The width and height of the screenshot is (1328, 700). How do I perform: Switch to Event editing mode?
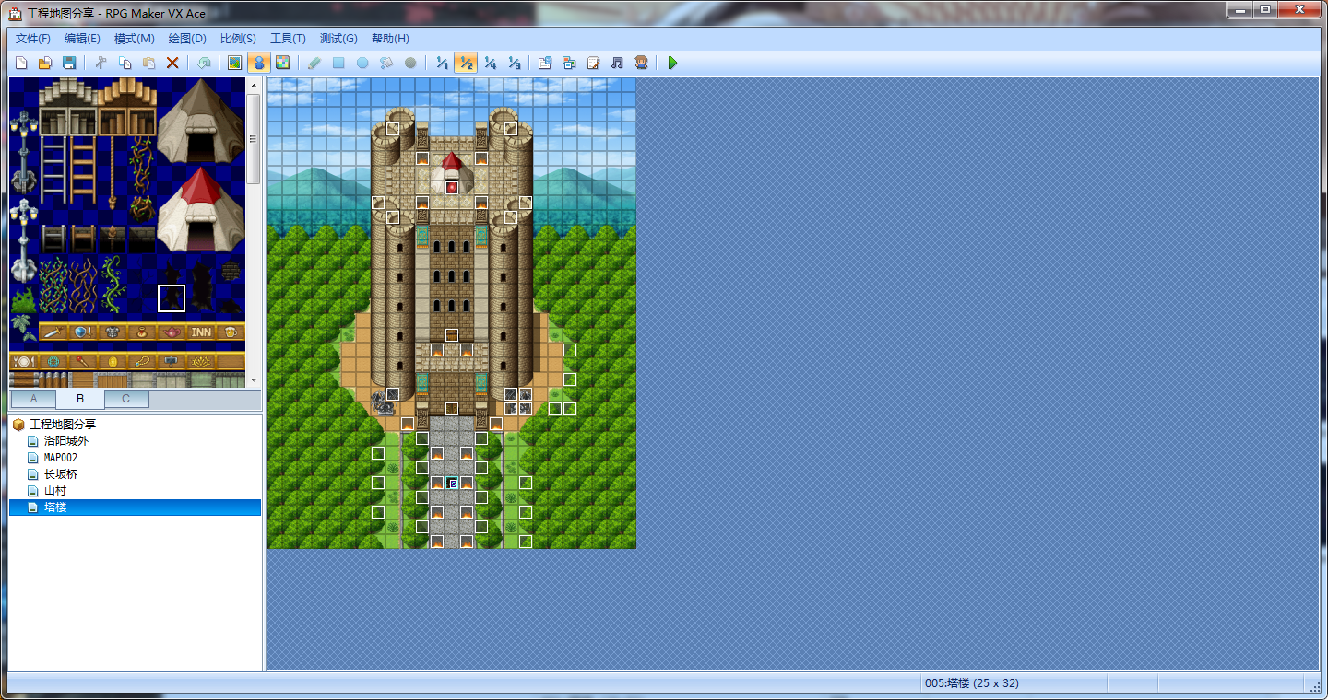pos(259,63)
